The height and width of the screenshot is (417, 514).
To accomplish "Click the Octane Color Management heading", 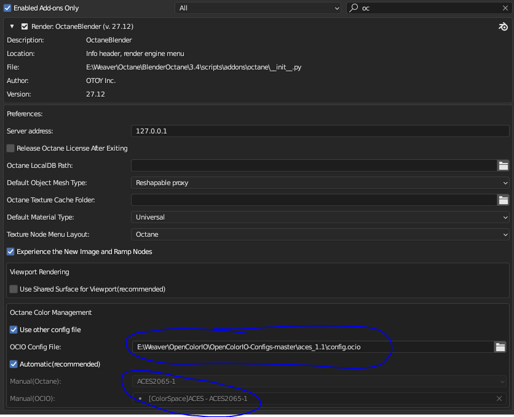I will tap(51, 312).
